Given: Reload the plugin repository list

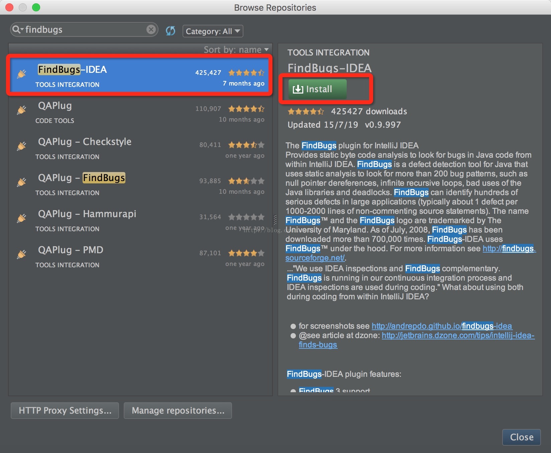Looking at the screenshot, I should tap(171, 31).
